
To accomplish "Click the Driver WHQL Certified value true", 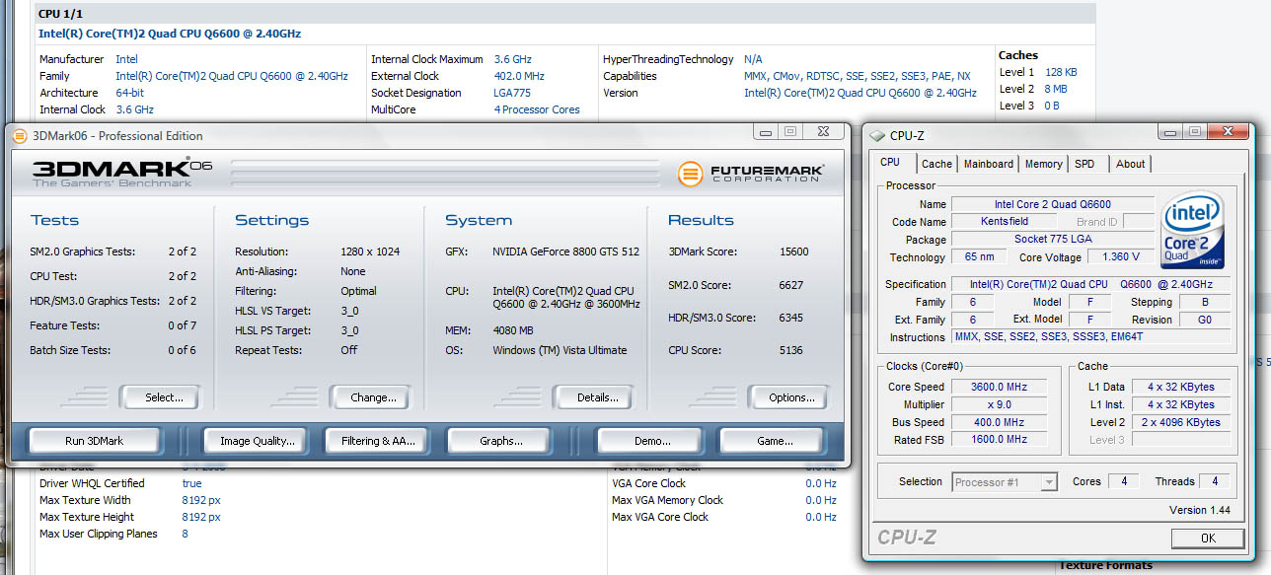I will coord(191,483).
